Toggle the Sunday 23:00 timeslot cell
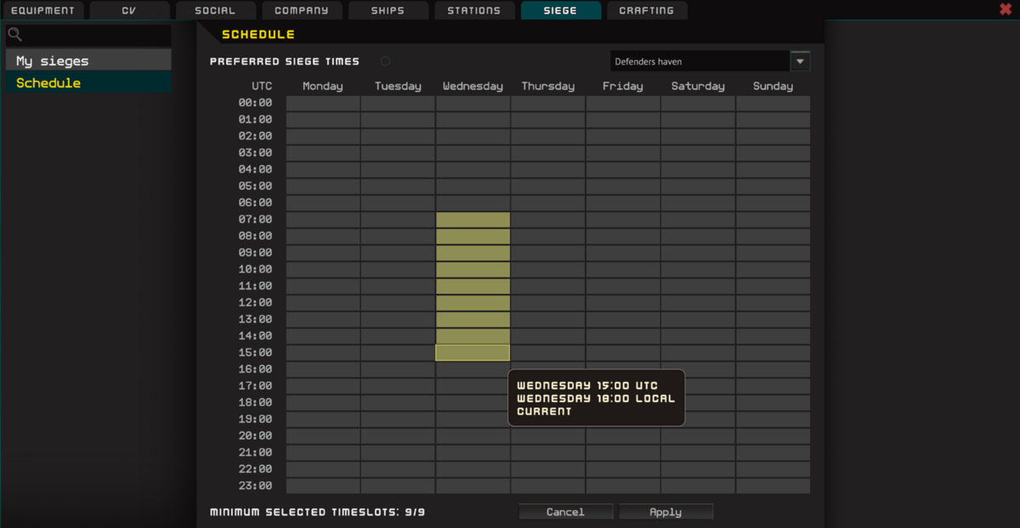1020x528 pixels. pyautogui.click(x=773, y=486)
